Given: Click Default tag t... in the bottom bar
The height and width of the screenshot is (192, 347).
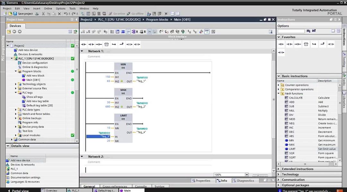Looking at the screenshot, I should [x=105, y=190].
